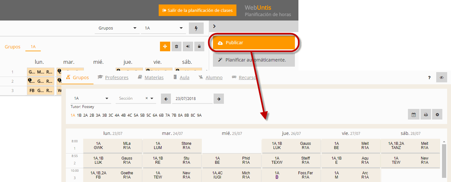Click Salir de la planificación de clases button
Image resolution: width=451 pixels, height=182 pixels.
(x=198, y=10)
